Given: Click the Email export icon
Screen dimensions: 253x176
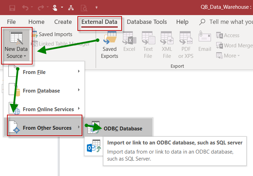Looking at the screenshot, I should pos(205,41).
